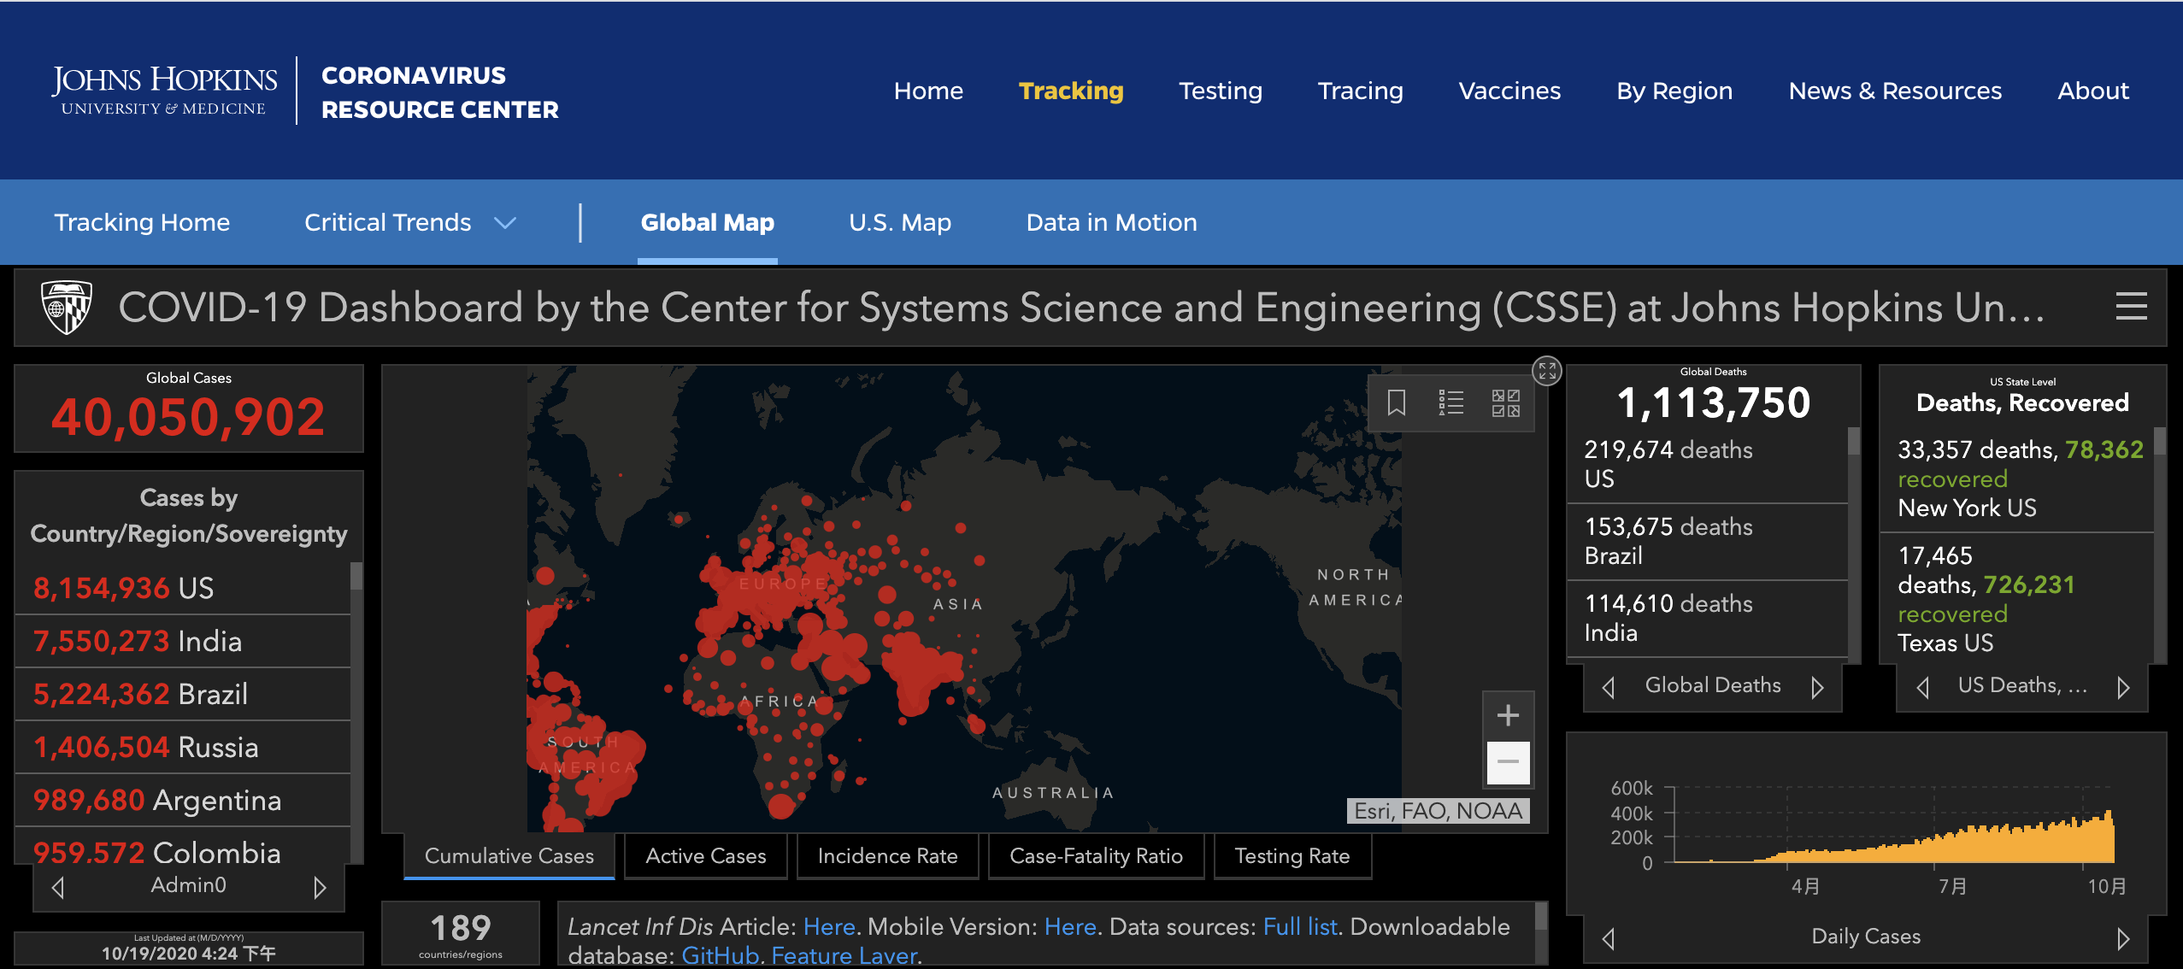Open the GitHub database link
This screenshot has width=2183, height=969.
[x=720, y=955]
